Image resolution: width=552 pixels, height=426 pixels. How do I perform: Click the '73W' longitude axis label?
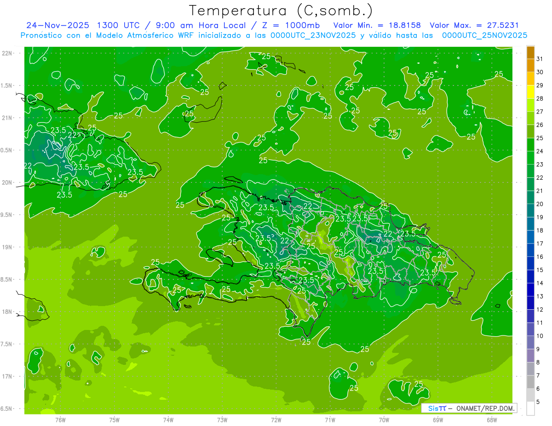(222, 420)
